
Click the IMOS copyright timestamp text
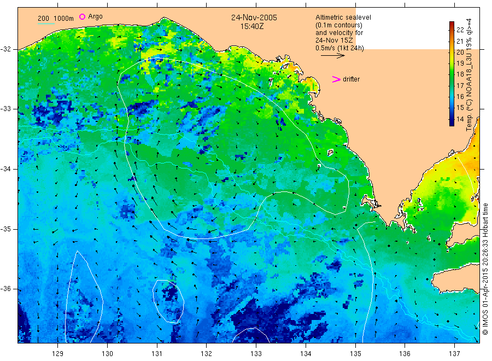[485, 269]
